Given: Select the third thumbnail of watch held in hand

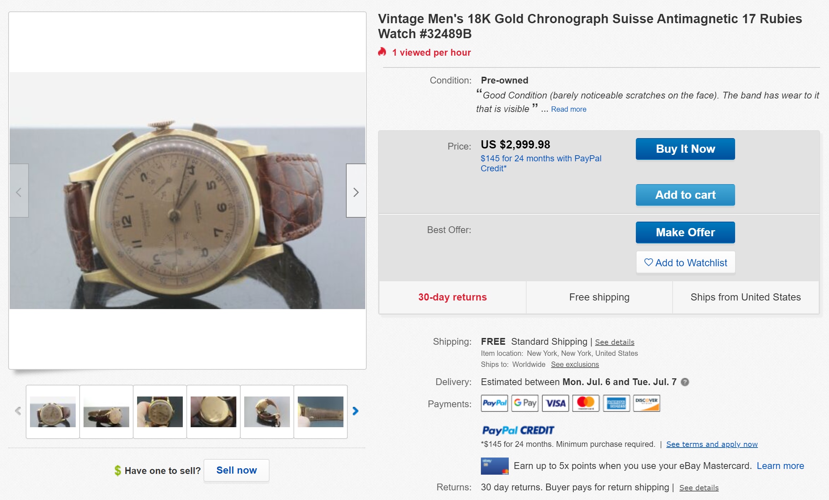Looking at the screenshot, I should click(160, 411).
